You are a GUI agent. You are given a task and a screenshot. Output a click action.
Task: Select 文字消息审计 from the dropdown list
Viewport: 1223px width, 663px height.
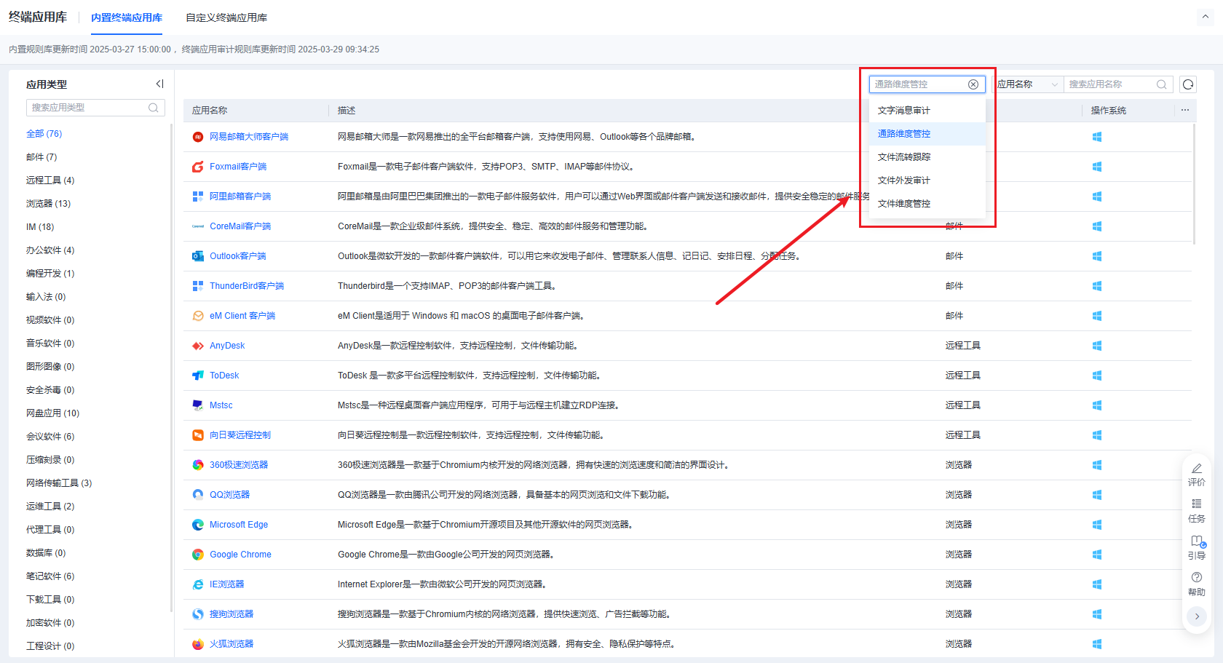[903, 111]
